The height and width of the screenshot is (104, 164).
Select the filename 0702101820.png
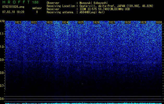(13, 7)
